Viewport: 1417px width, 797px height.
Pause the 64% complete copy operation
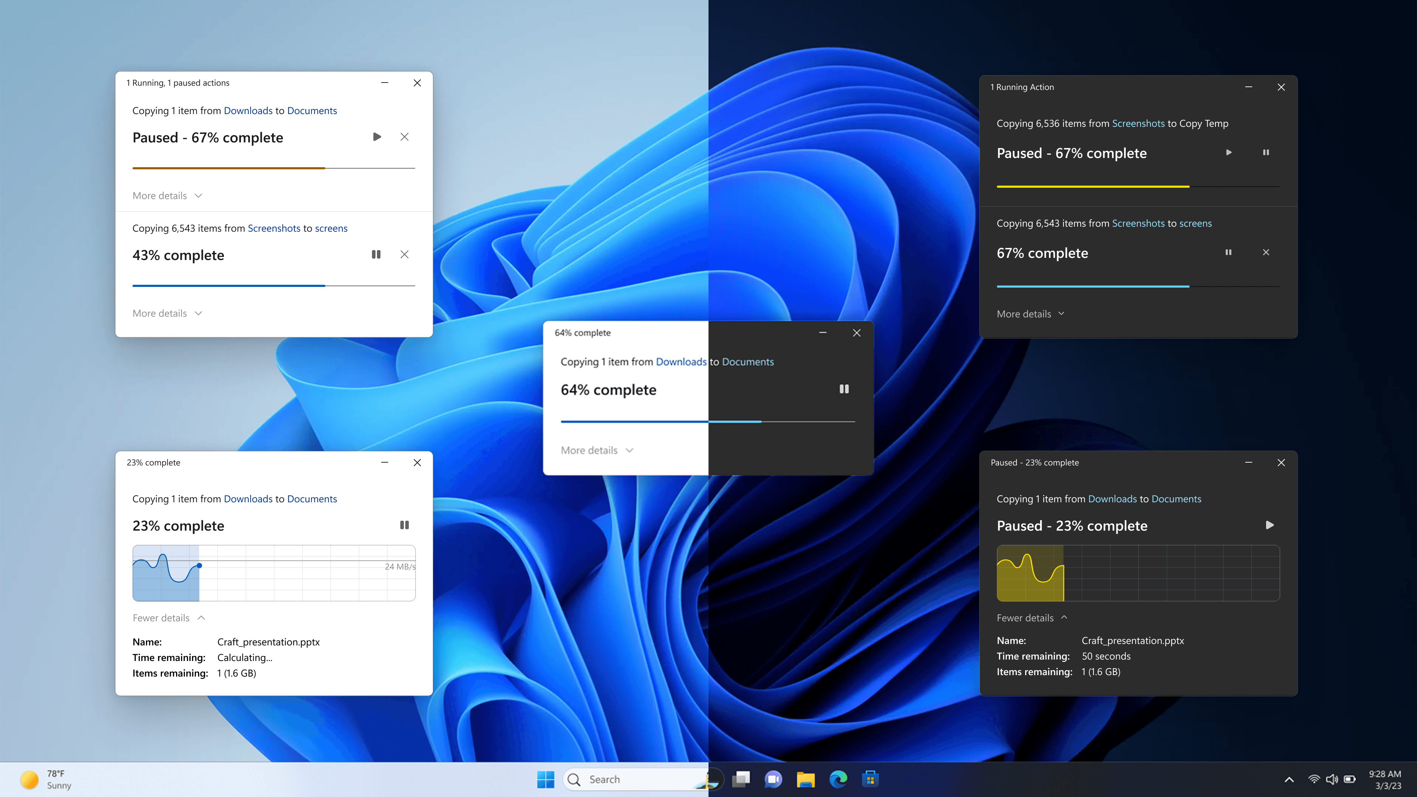pyautogui.click(x=844, y=389)
